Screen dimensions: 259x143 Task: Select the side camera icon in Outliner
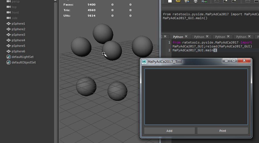[x=9, y=18]
